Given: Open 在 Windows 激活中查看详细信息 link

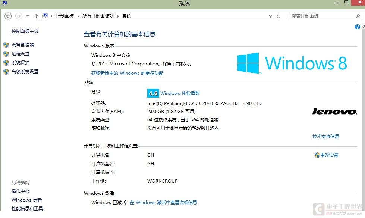Looking at the screenshot, I should (163, 202).
